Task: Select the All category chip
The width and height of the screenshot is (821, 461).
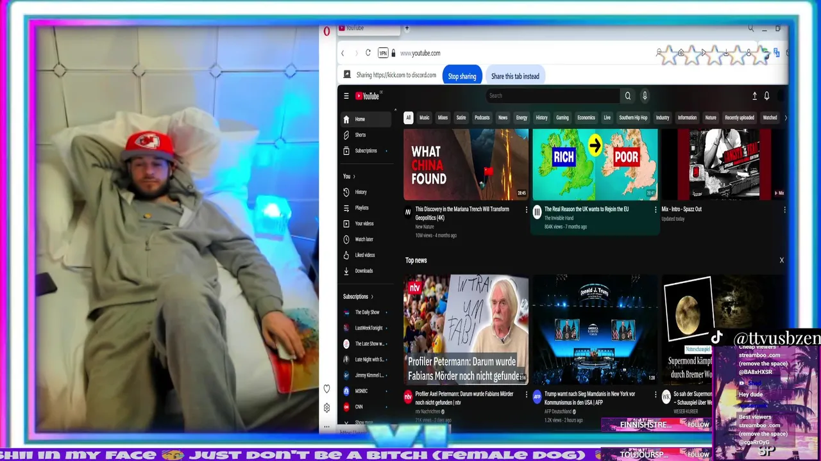Action: 408,118
